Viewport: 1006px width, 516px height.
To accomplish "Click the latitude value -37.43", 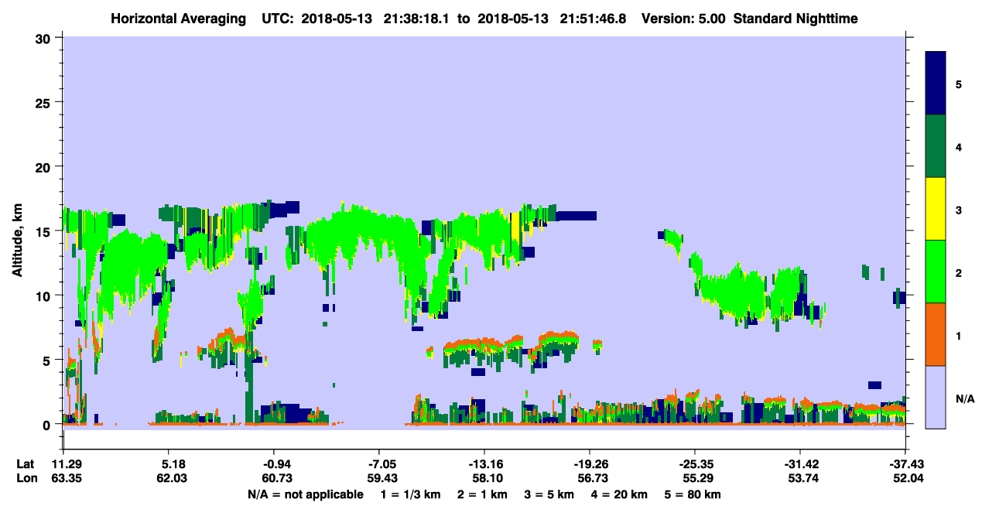I will (905, 464).
